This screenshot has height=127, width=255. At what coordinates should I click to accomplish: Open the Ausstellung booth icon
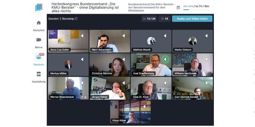coord(39,74)
